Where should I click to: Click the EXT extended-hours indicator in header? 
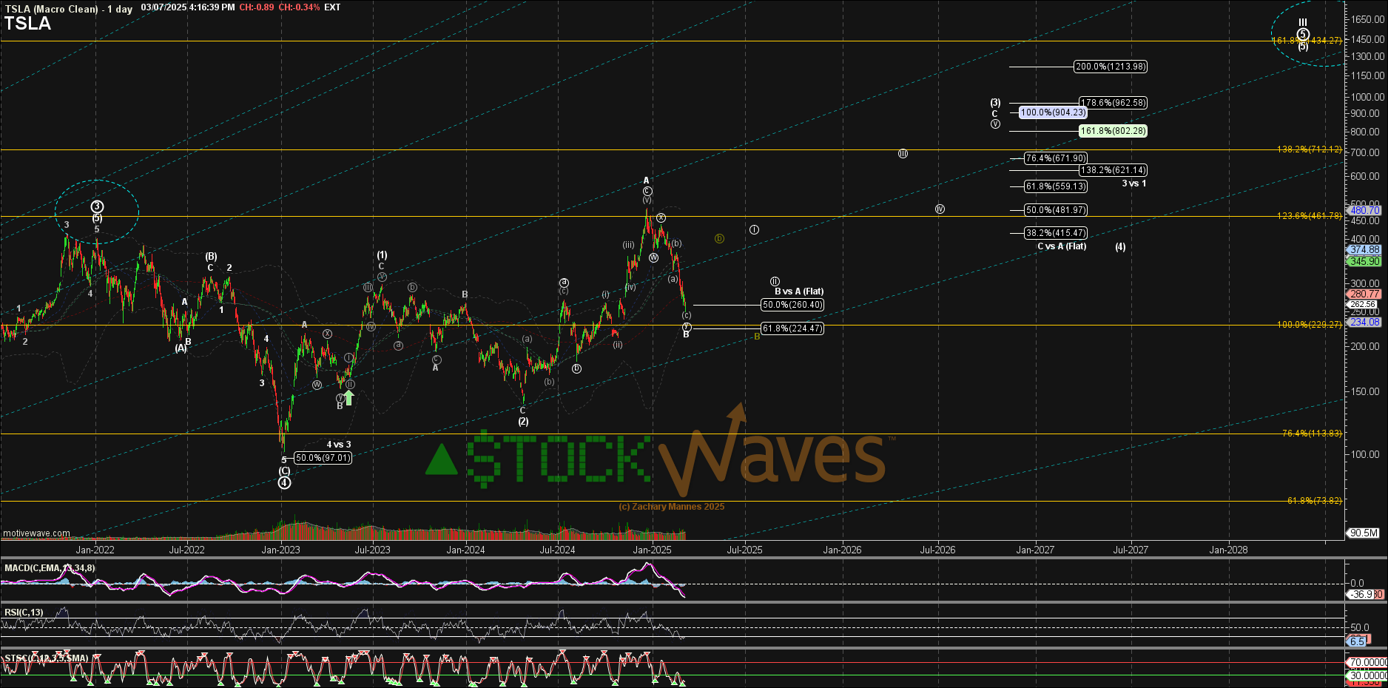click(x=332, y=7)
